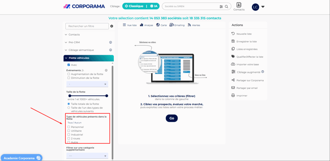330x161 pixels.
Task: Check the Utilitaire vehicle type
Action: tap(69, 131)
